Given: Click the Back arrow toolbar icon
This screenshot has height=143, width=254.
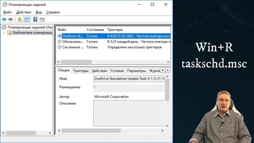Looking at the screenshot, I should [x=4, y=19].
